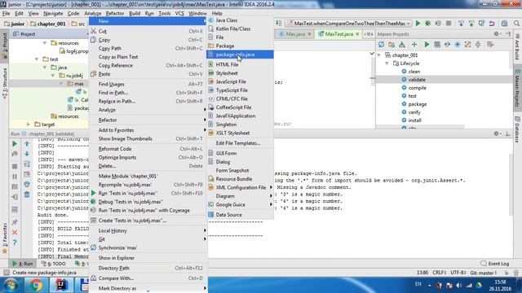Click the search magnifier in the toolbar
Screen dimensions: 522x293
(x=516, y=24)
